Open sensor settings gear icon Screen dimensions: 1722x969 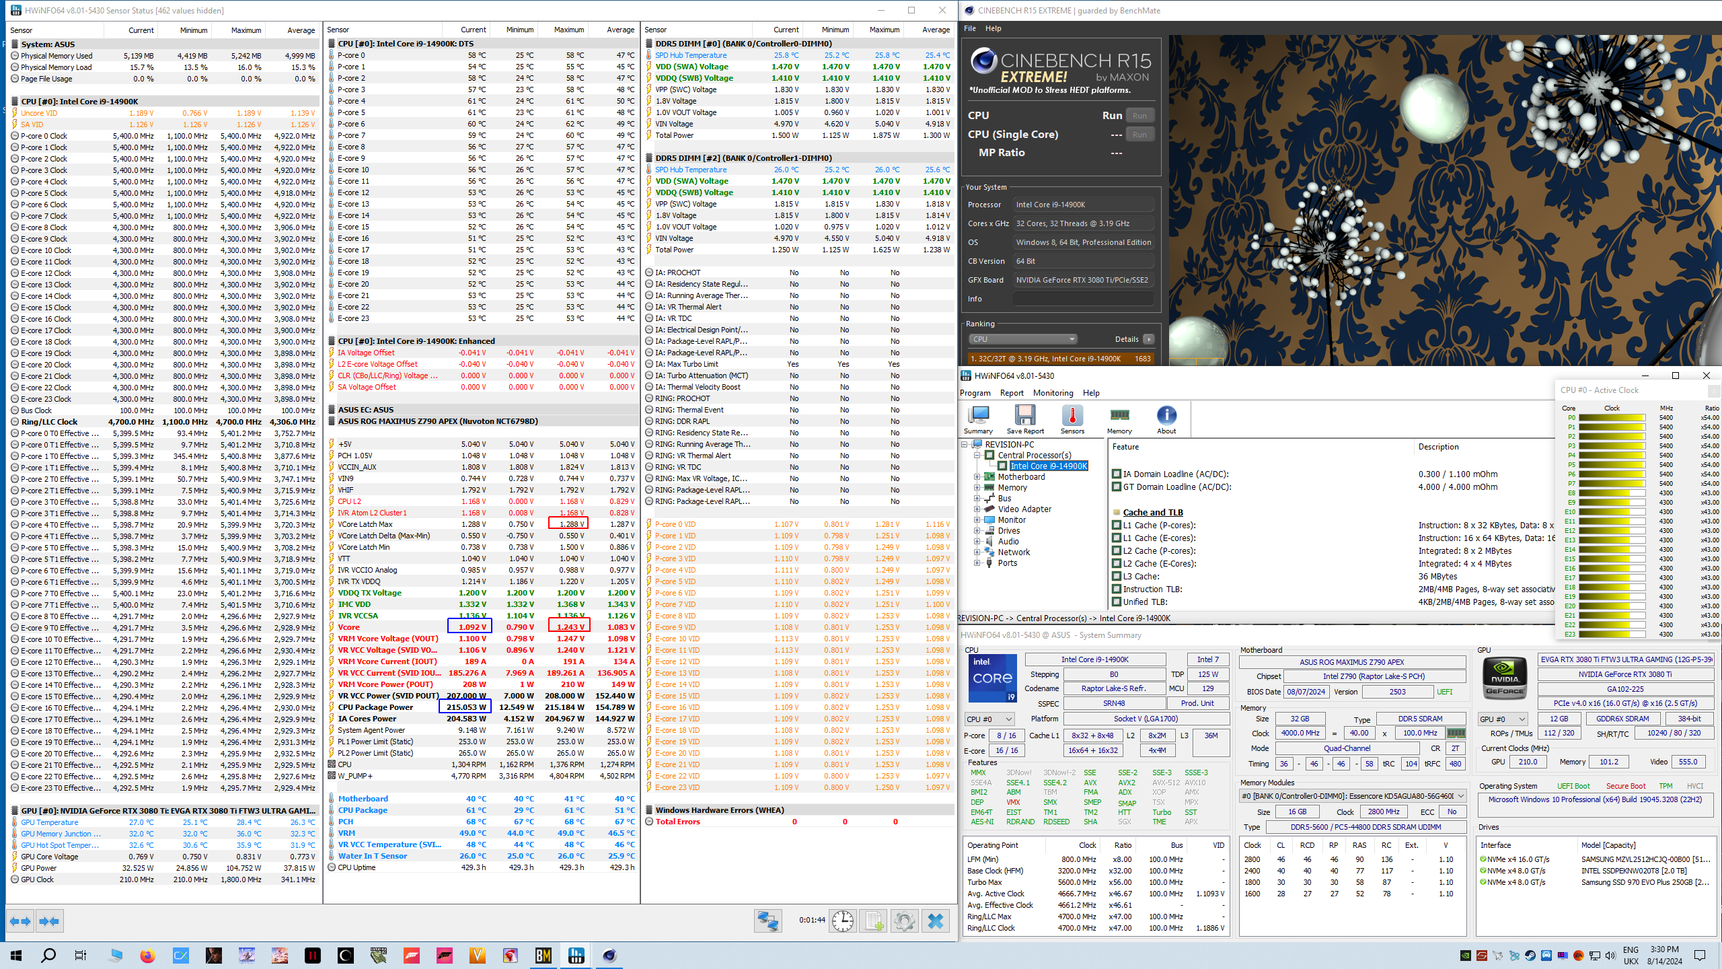point(904,921)
